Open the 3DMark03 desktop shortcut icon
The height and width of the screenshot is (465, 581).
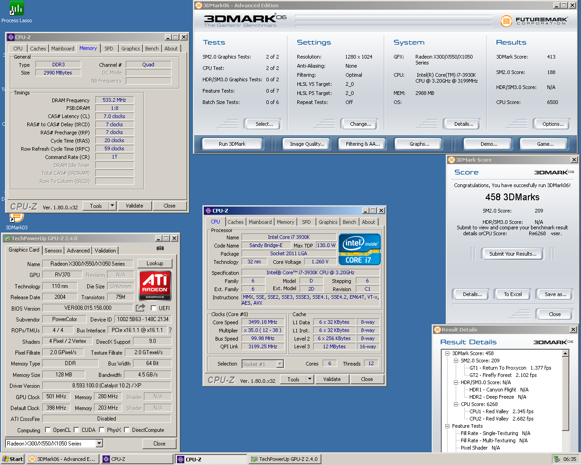pos(16,220)
